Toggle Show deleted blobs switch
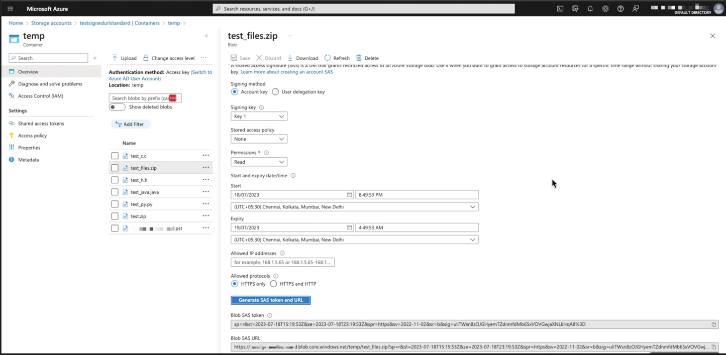Screen dimensions: 726x355 click(x=117, y=107)
